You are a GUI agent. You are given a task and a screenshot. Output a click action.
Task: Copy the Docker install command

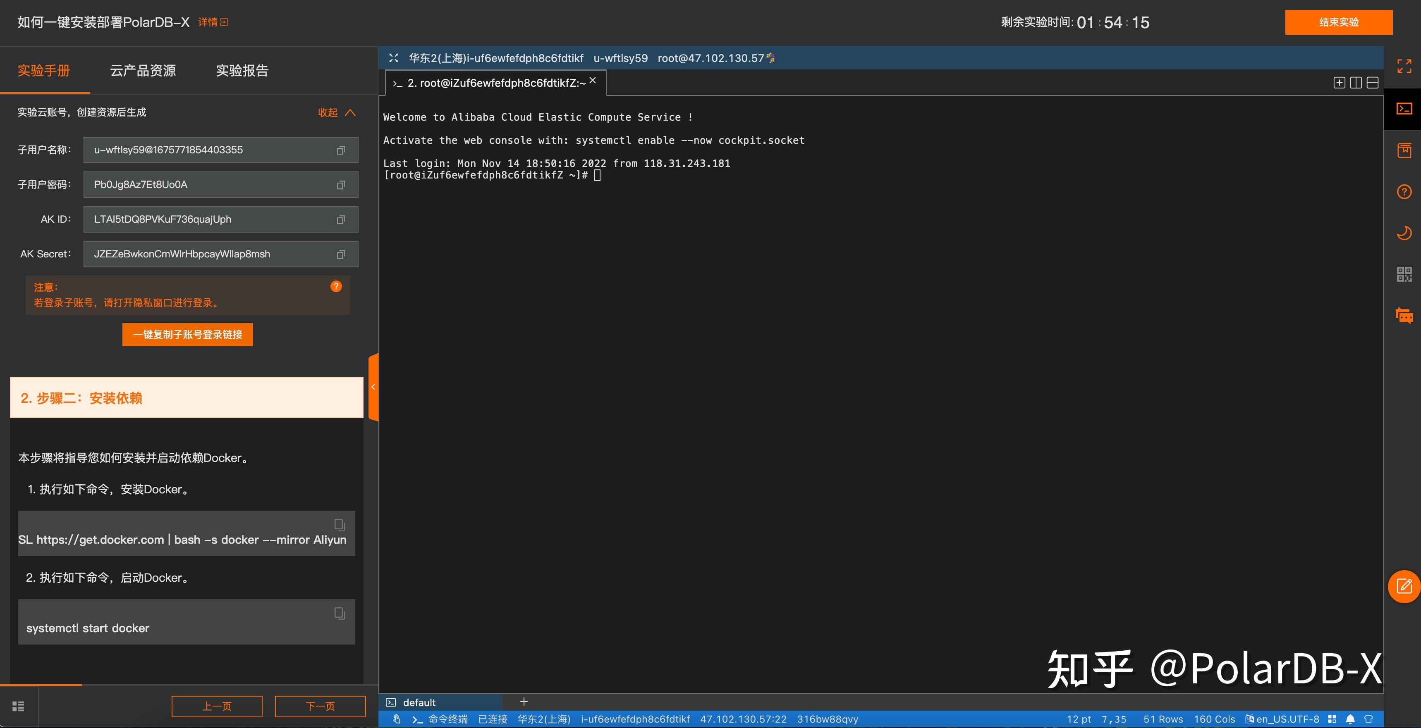(339, 525)
